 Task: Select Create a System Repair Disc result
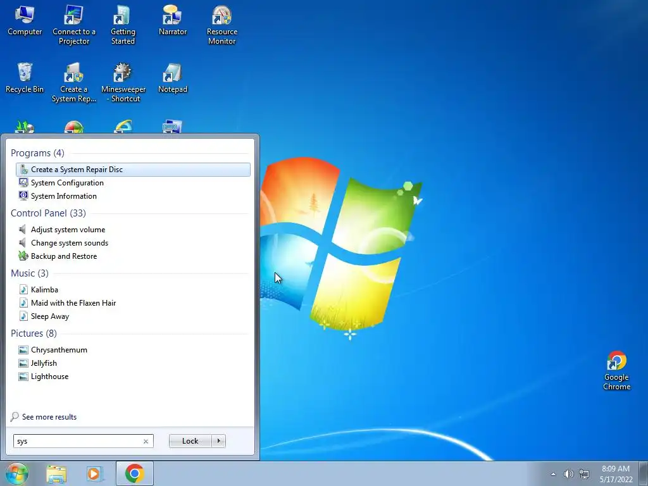click(x=133, y=170)
